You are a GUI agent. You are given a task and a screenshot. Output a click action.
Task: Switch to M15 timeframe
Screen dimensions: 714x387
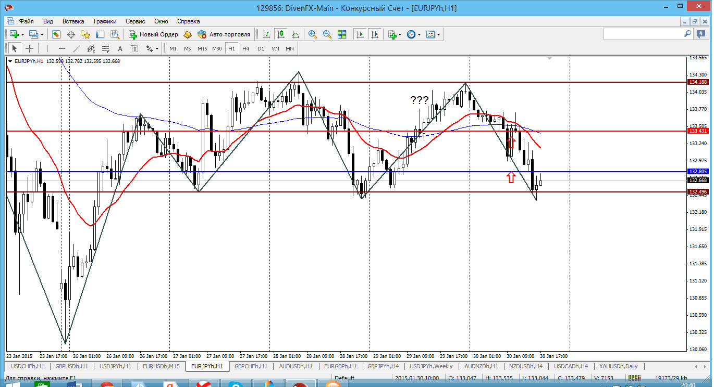[x=202, y=48]
